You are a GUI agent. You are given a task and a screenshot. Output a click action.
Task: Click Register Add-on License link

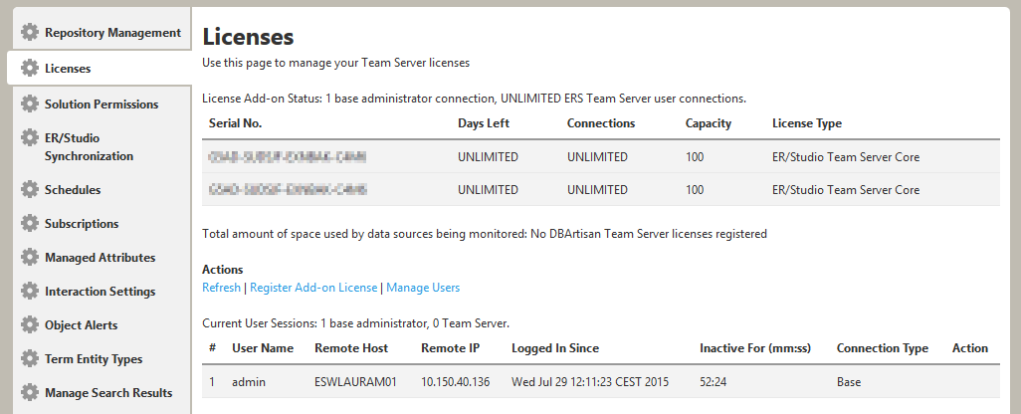click(313, 287)
